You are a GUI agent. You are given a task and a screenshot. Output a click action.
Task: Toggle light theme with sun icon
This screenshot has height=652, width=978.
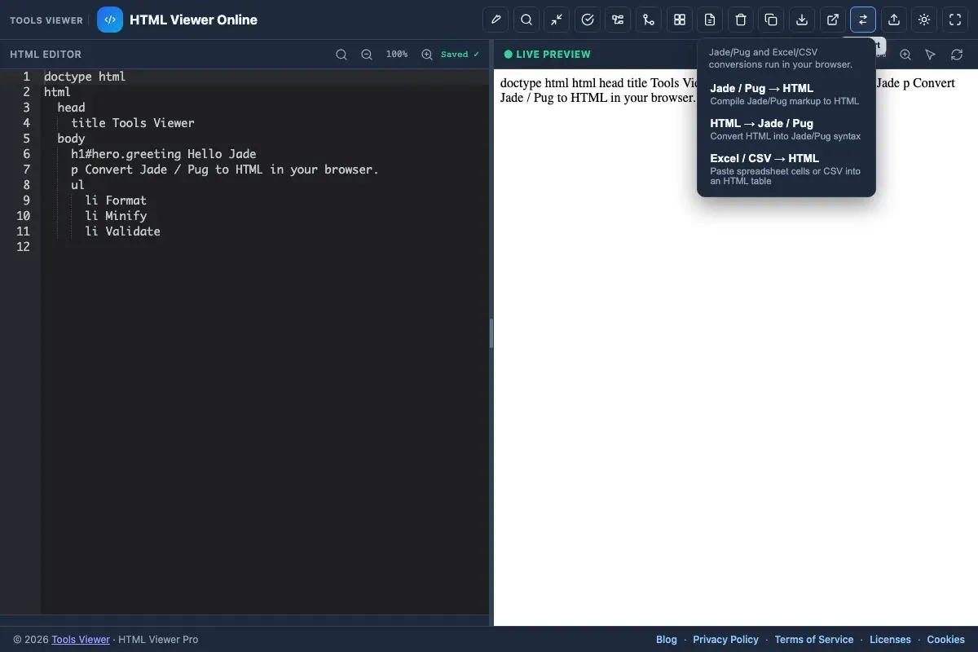point(924,20)
